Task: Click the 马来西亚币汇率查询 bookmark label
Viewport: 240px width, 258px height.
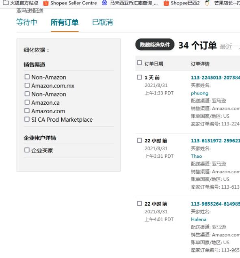Action: (134, 3)
